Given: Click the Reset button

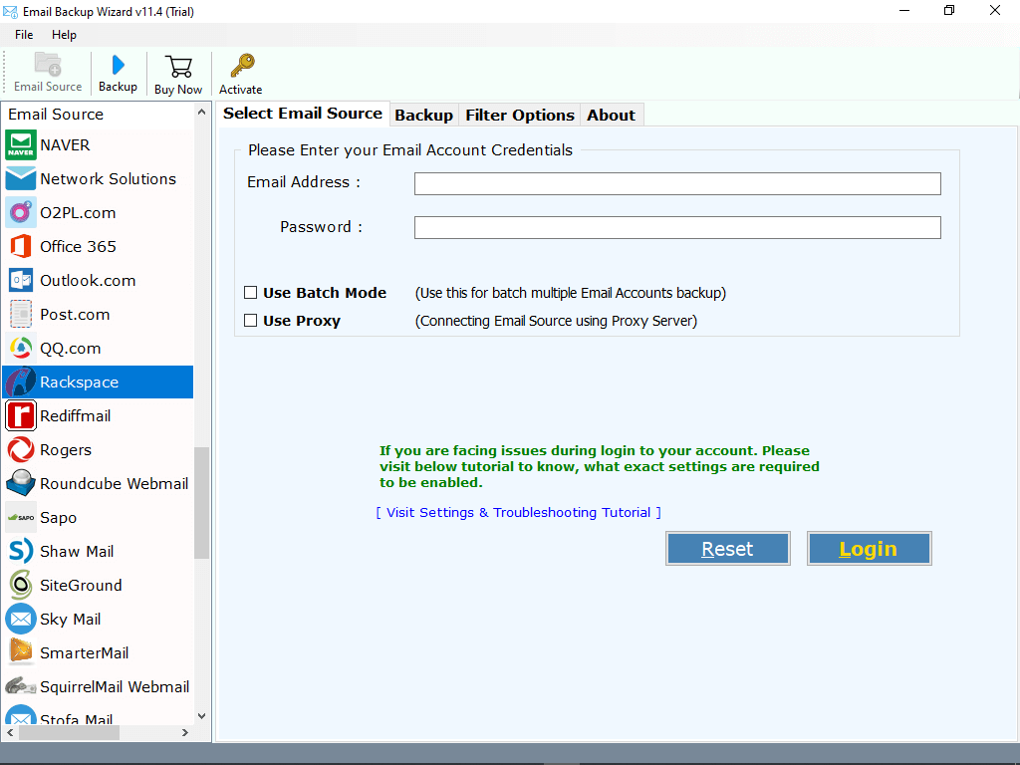Looking at the screenshot, I should [728, 549].
